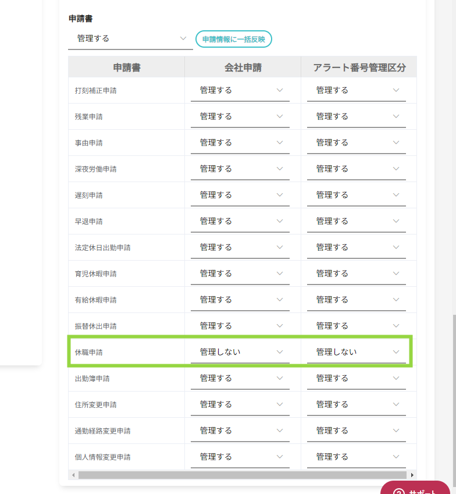456x494 pixels.
Task: Expand 会社申請 dropdown for 法定休日出勤申請
Action: 240,247
